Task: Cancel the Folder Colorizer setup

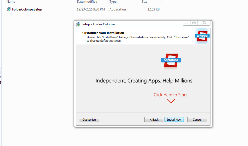Action: pos(197,120)
